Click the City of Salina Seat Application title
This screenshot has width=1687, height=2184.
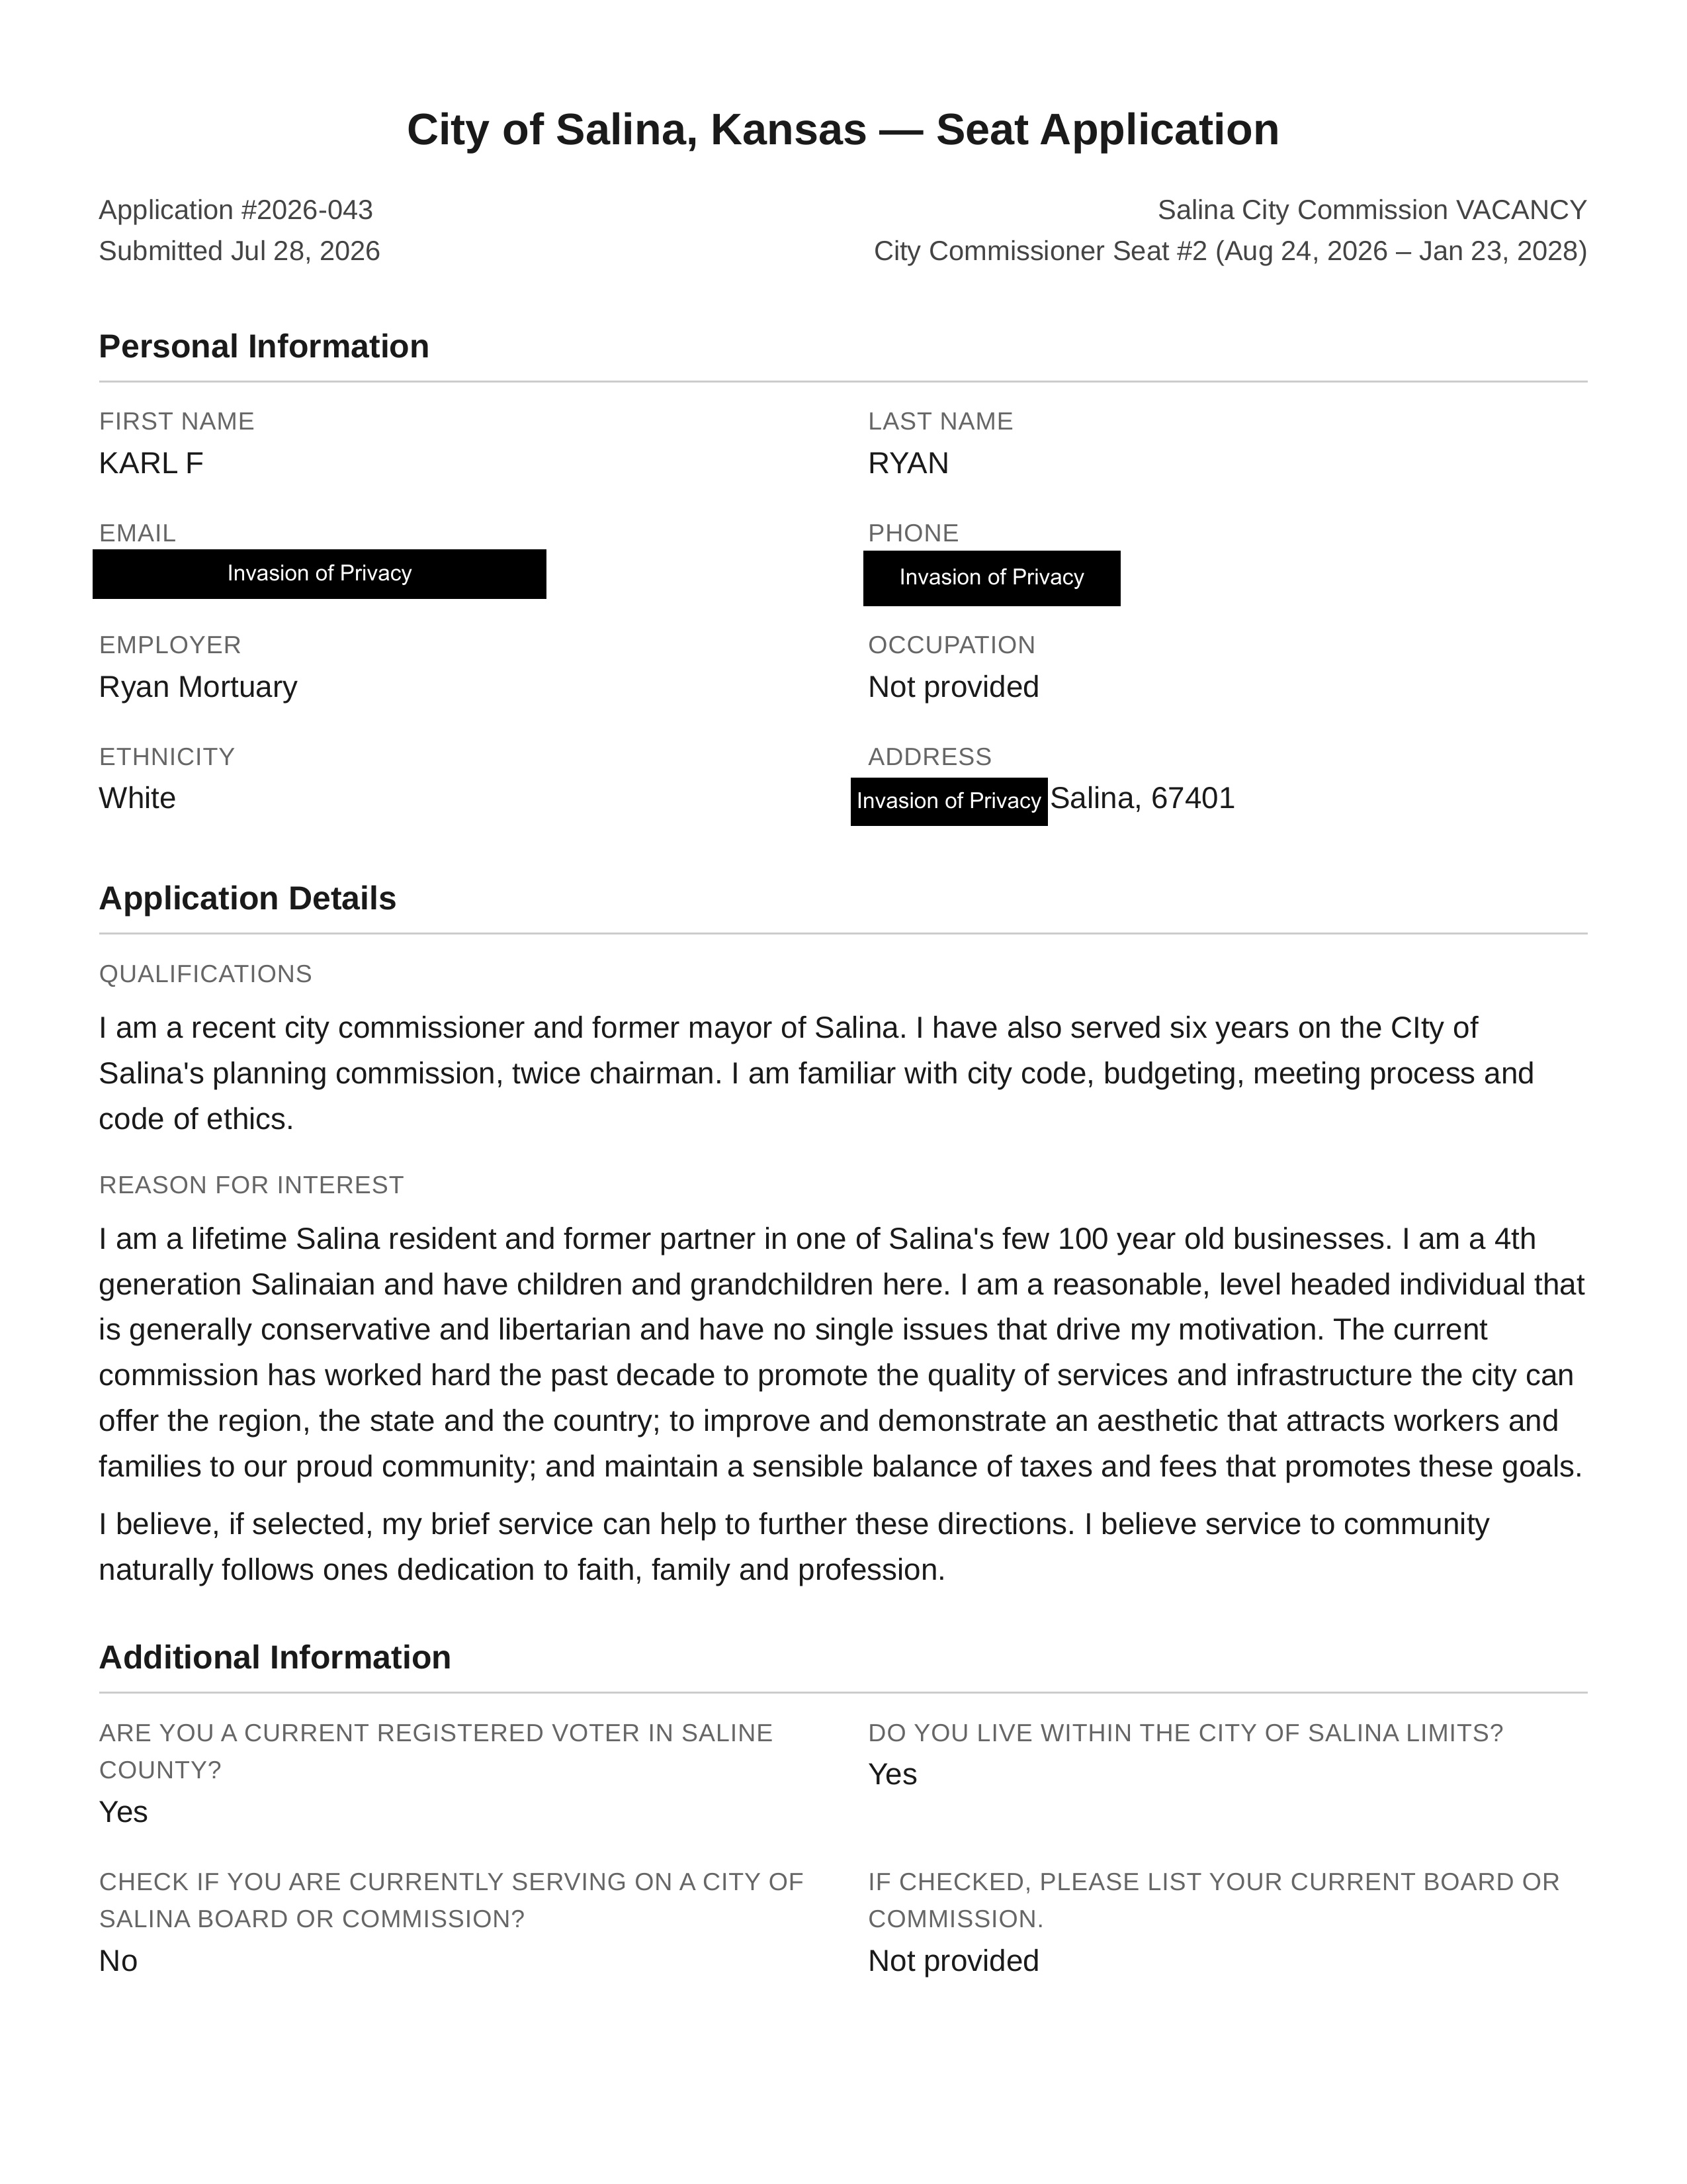(842, 130)
